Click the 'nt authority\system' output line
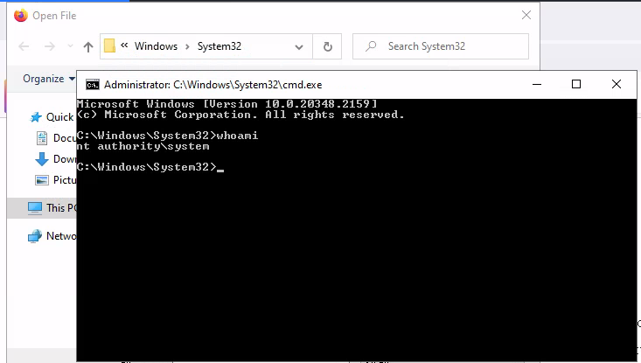The width and height of the screenshot is (641, 363). point(143,146)
